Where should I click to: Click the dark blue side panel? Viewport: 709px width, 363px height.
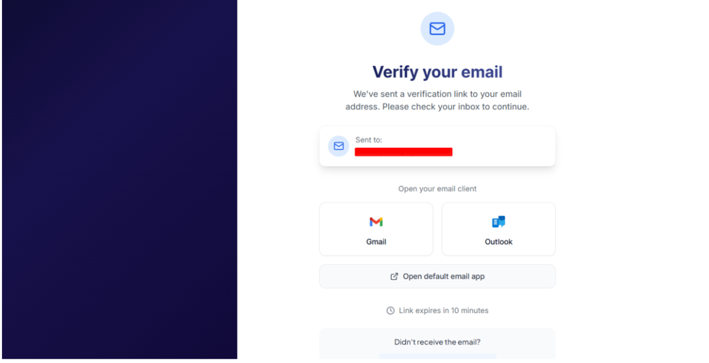click(x=119, y=180)
